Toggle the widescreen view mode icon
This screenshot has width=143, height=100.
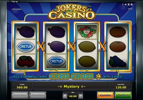point(128,4)
